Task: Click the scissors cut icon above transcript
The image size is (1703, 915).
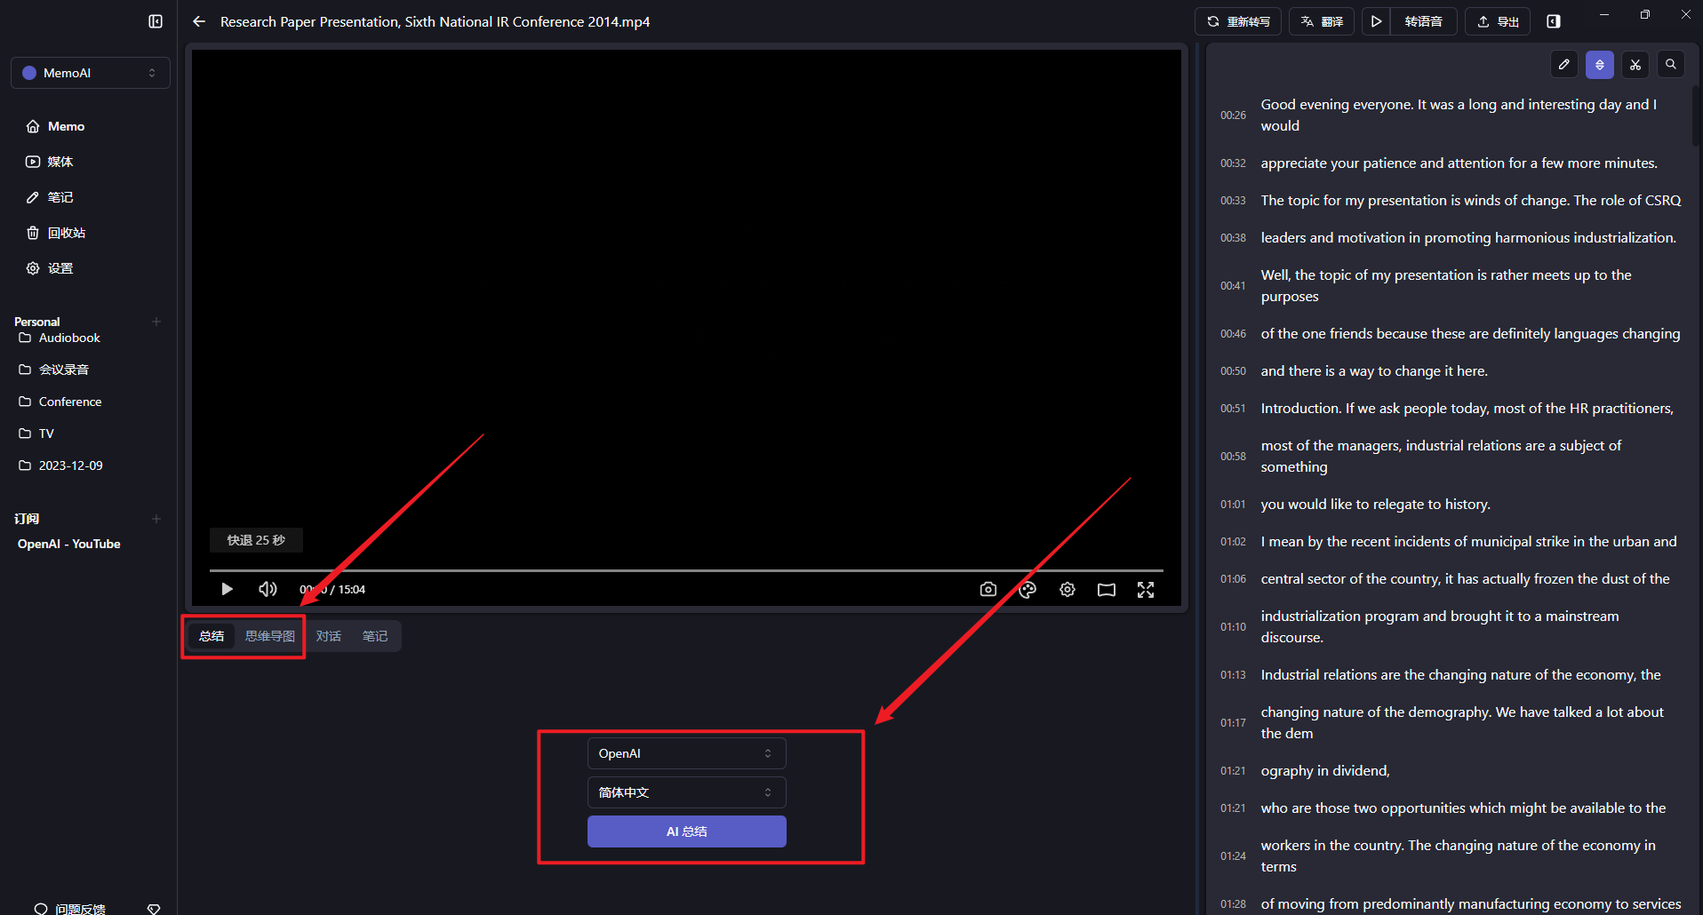Action: [1635, 65]
